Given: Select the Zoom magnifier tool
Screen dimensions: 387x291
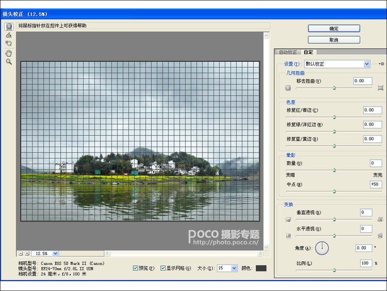Looking at the screenshot, I should 9,62.
